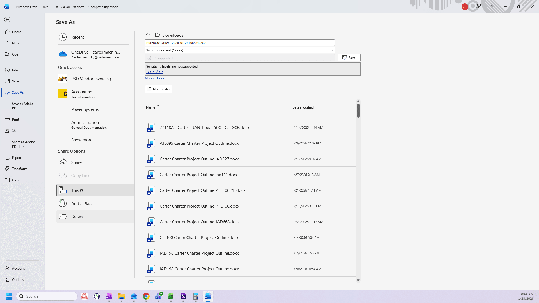Open the Recent locations clock icon
Image resolution: width=539 pixels, height=303 pixels.
pos(63,37)
